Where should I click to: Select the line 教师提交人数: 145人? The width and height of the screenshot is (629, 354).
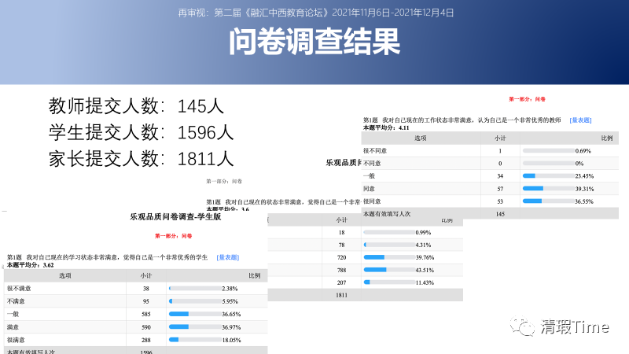136,106
